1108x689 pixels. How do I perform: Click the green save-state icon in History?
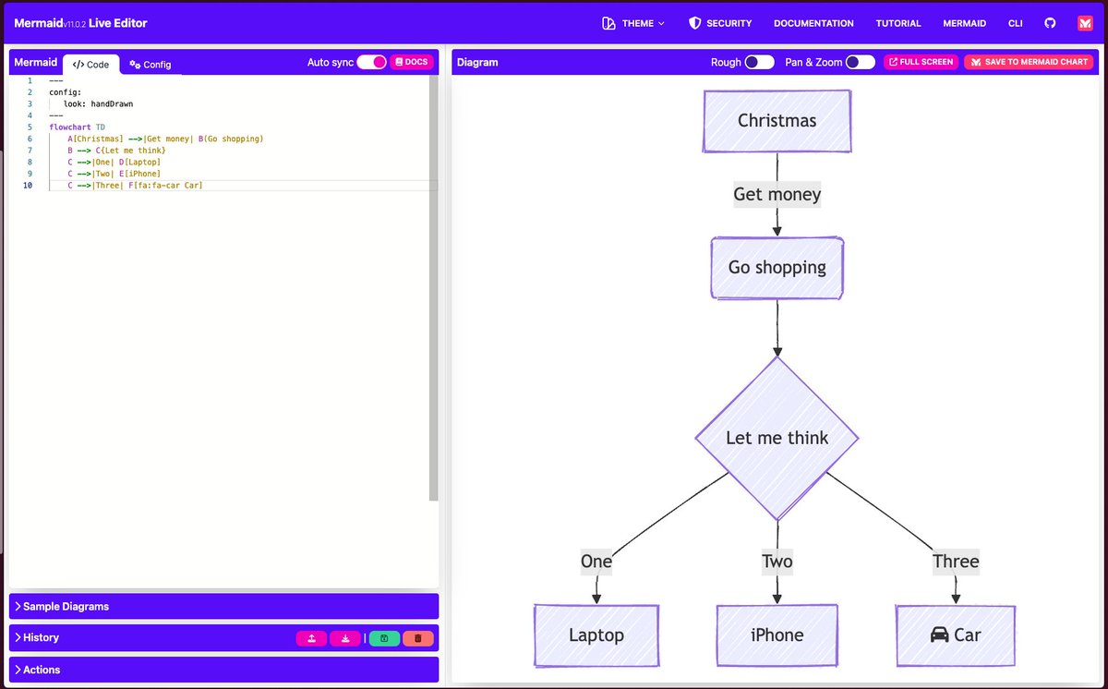[x=384, y=638]
